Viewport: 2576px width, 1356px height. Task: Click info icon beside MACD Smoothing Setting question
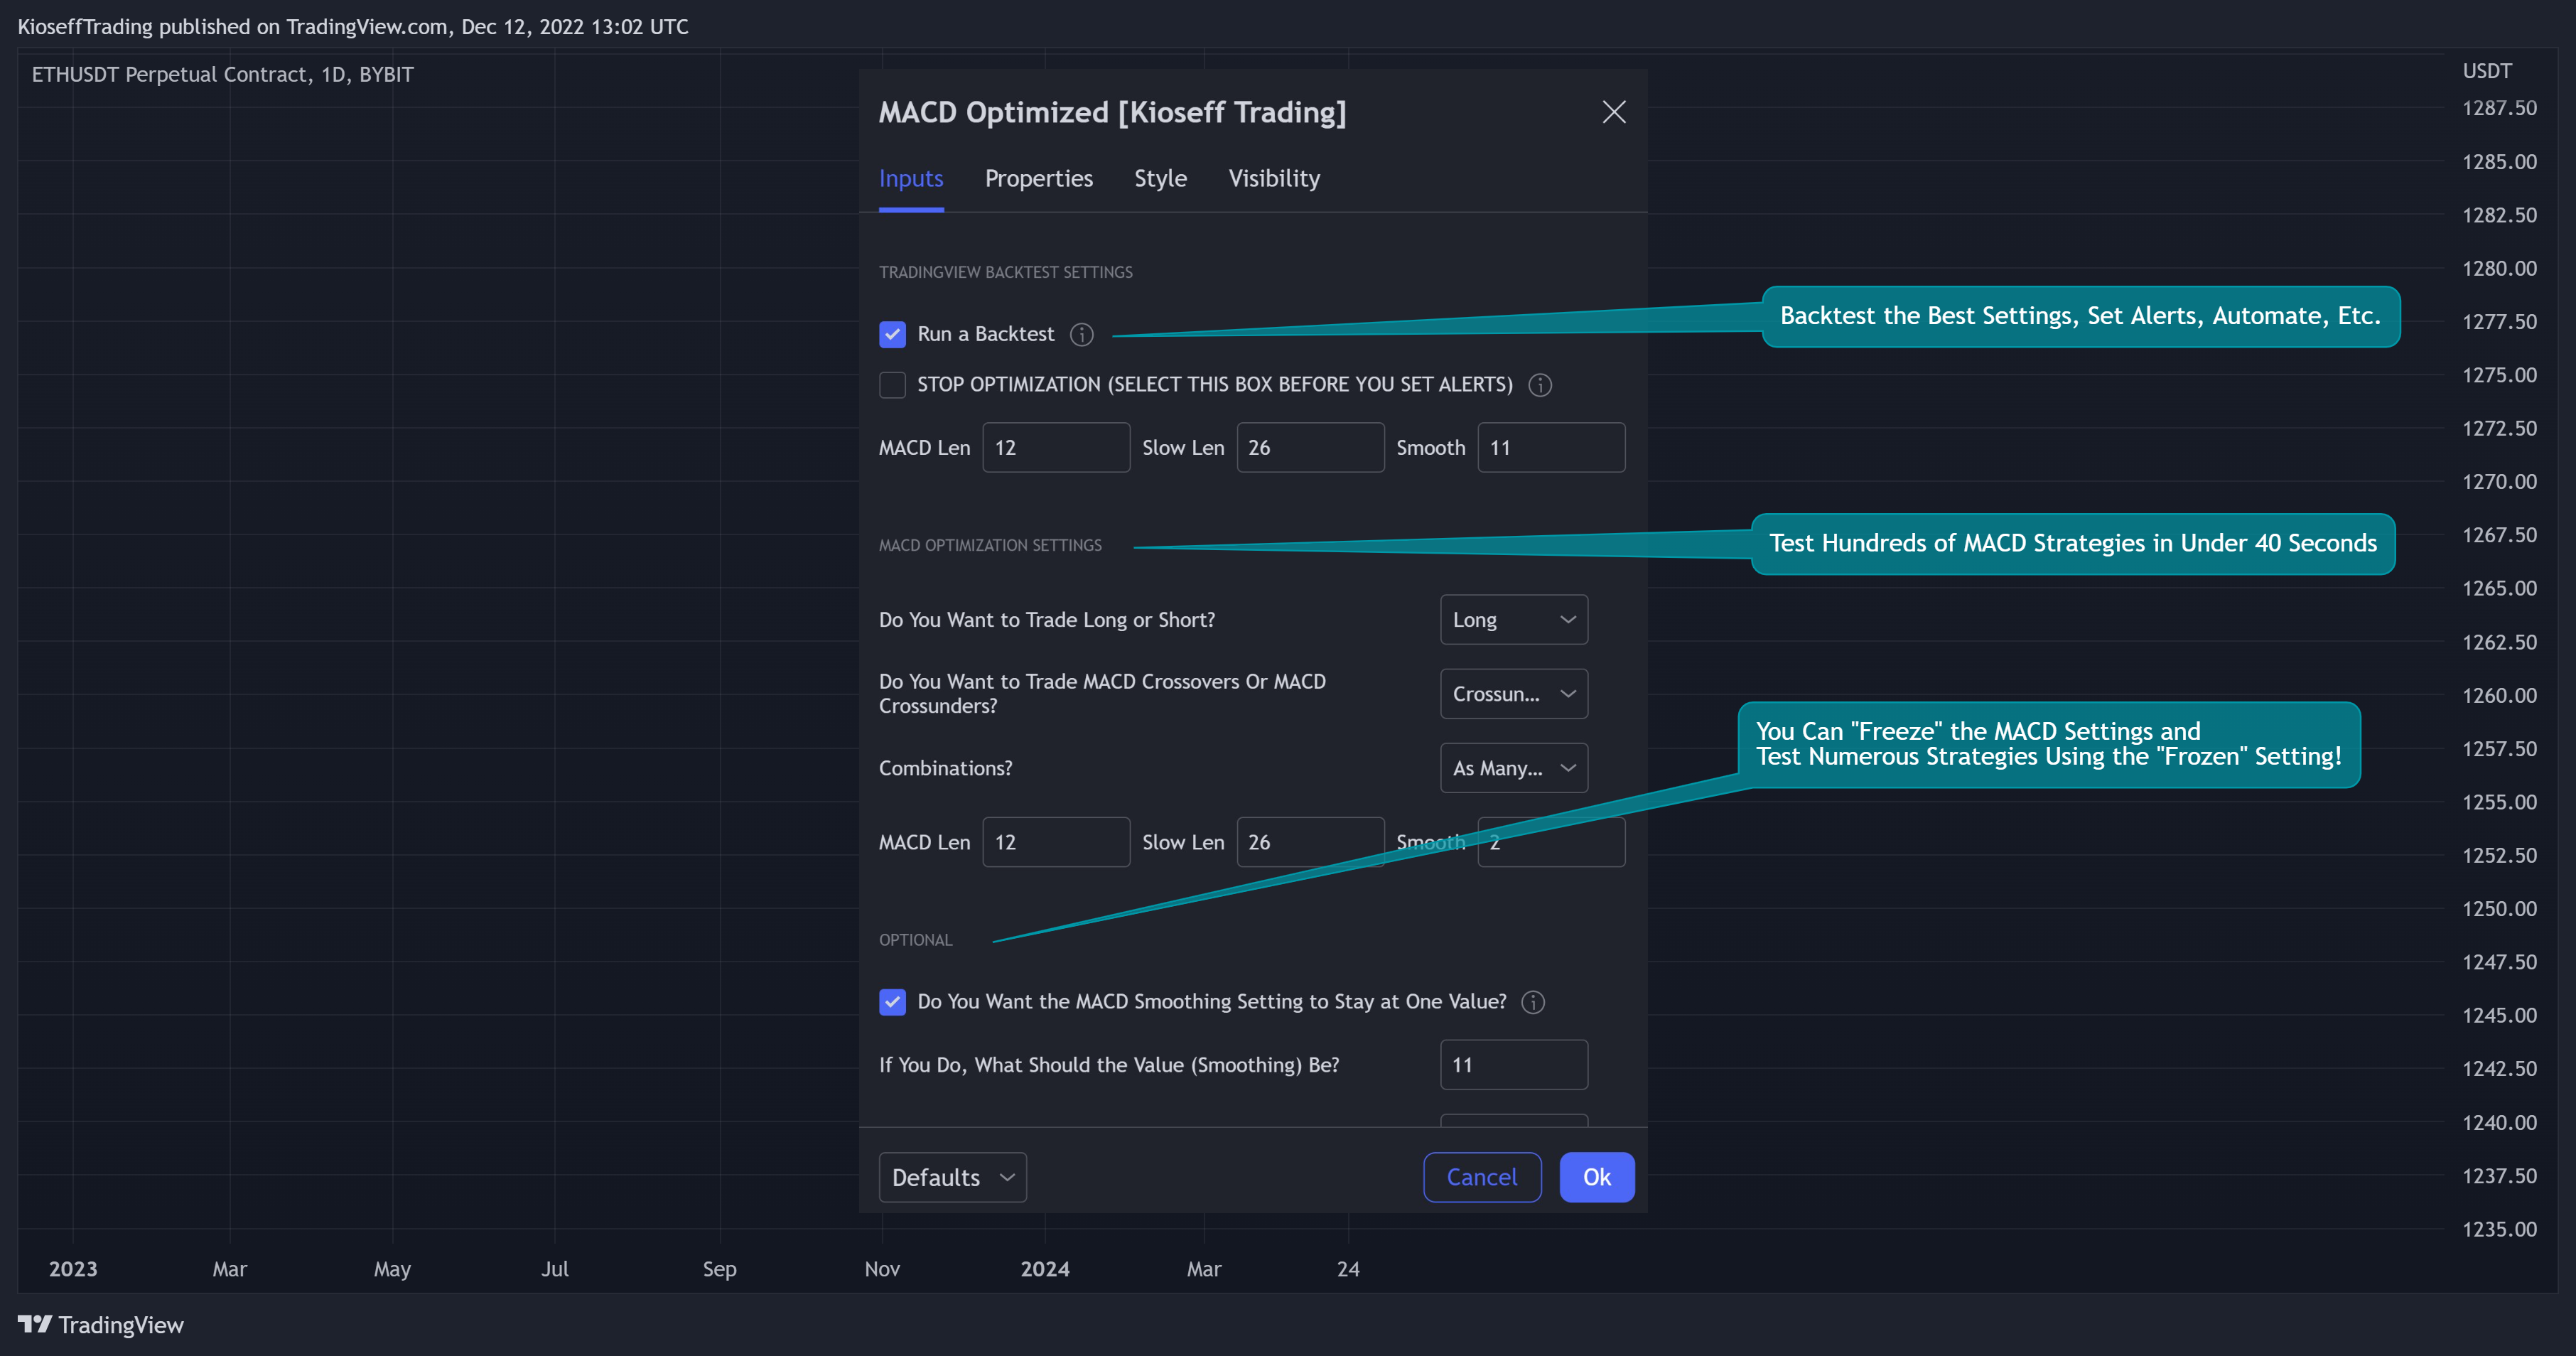click(1532, 1002)
